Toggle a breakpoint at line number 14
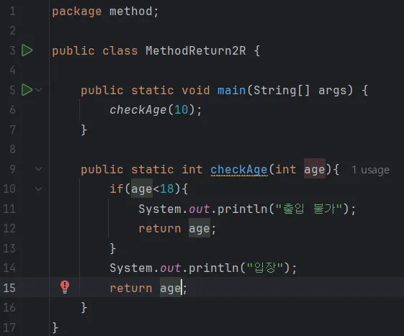404x336 pixels. [9, 268]
